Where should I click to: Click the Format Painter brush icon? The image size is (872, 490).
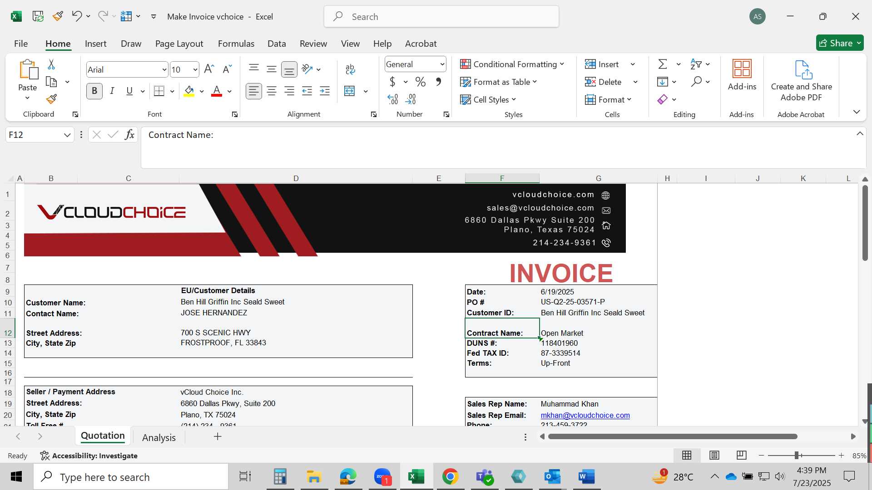[x=51, y=99]
